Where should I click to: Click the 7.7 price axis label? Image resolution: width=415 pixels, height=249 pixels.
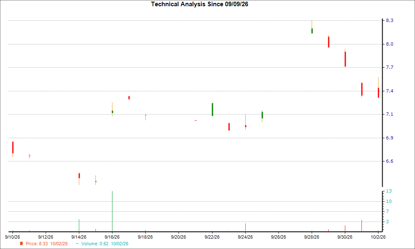coord(389,68)
